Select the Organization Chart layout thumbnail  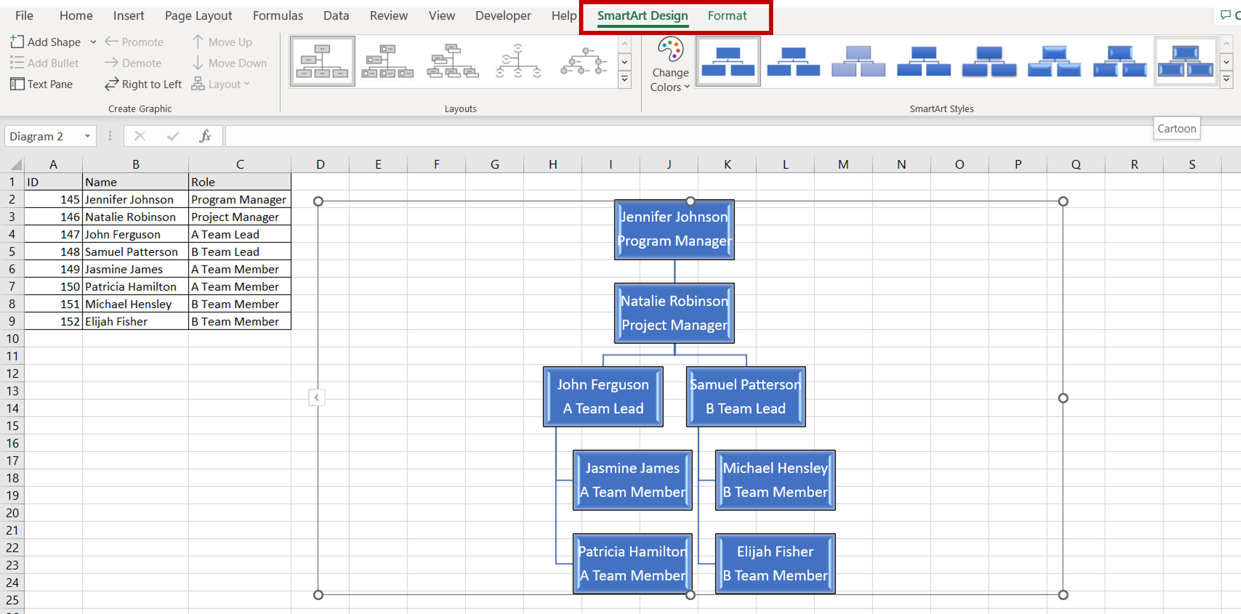[x=322, y=61]
